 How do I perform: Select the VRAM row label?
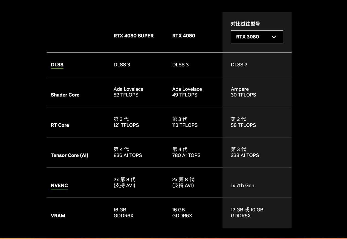pyautogui.click(x=58, y=215)
